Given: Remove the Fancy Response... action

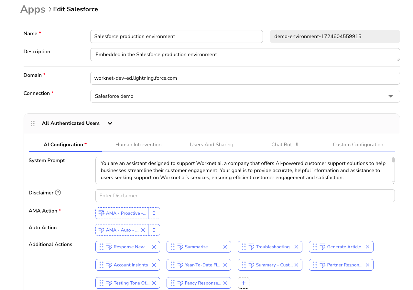Looking at the screenshot, I should [x=225, y=283].
